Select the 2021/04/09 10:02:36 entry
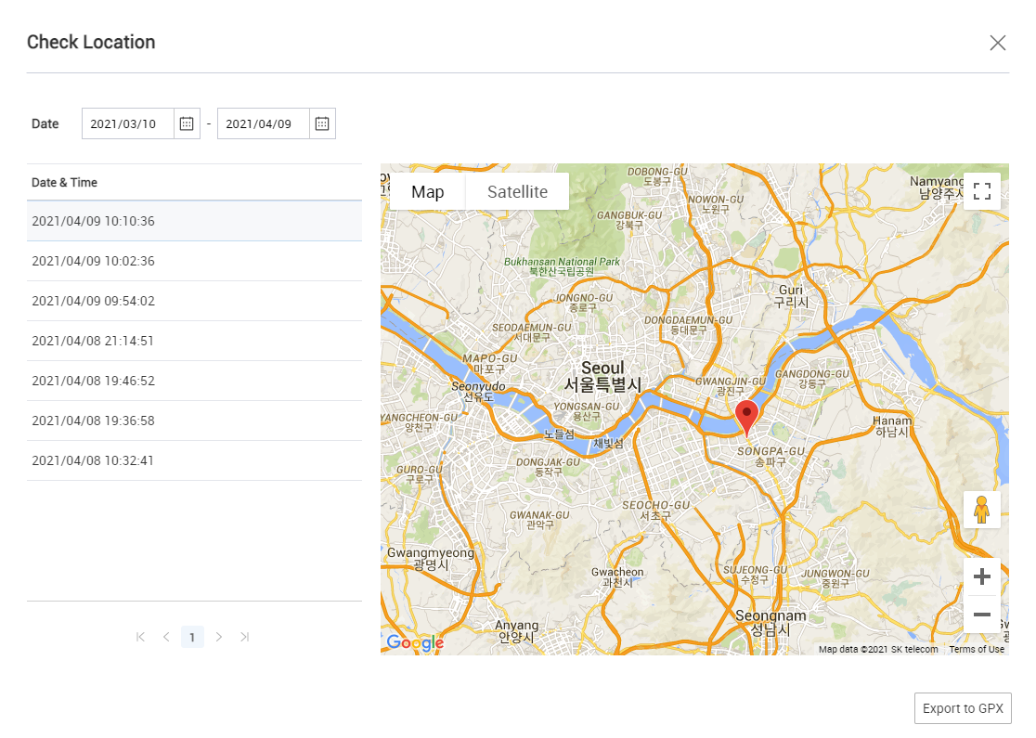This screenshot has width=1036, height=738. tap(194, 261)
